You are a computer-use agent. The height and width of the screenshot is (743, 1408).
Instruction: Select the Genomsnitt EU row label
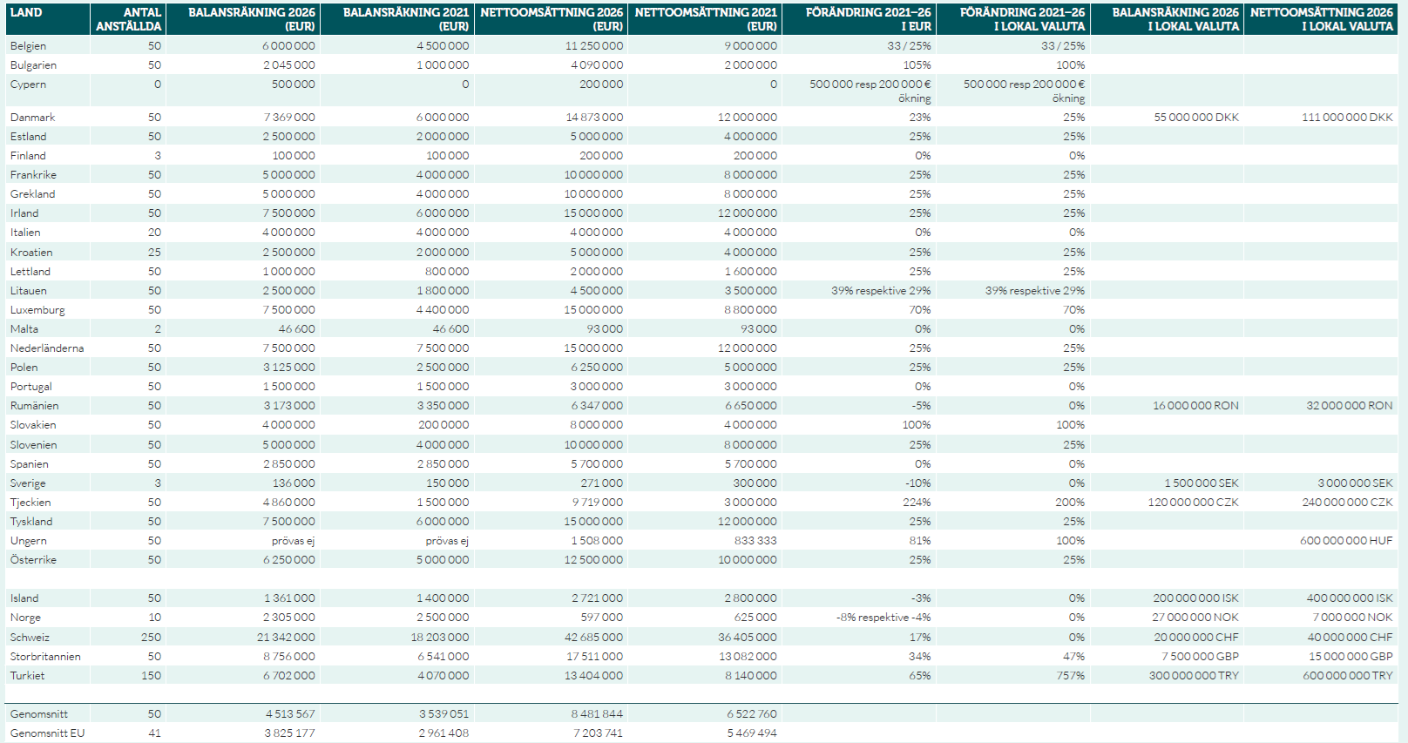coord(48,733)
